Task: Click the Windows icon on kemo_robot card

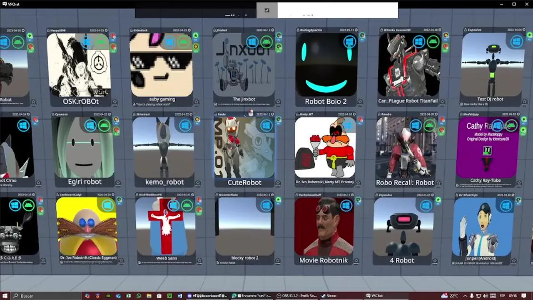Action: click(185, 125)
